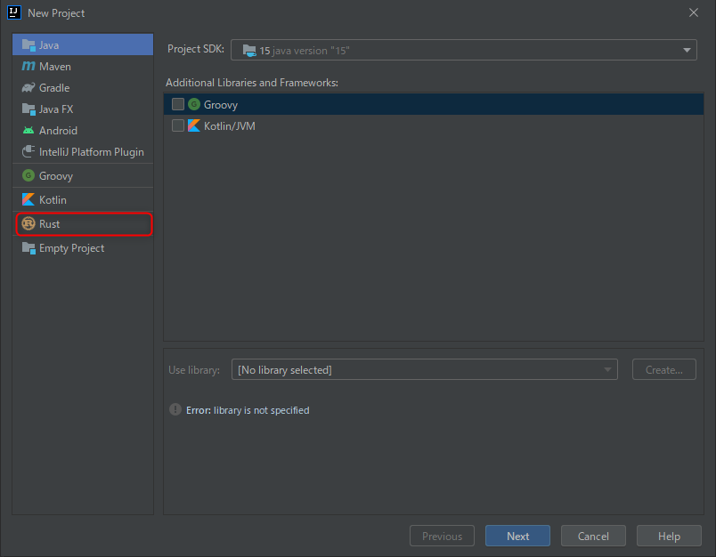Click the error warning icon
Screen dimensions: 716x557
click(175, 409)
